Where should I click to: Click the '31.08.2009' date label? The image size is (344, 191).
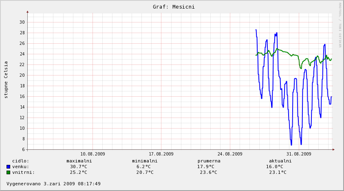[299, 154]
